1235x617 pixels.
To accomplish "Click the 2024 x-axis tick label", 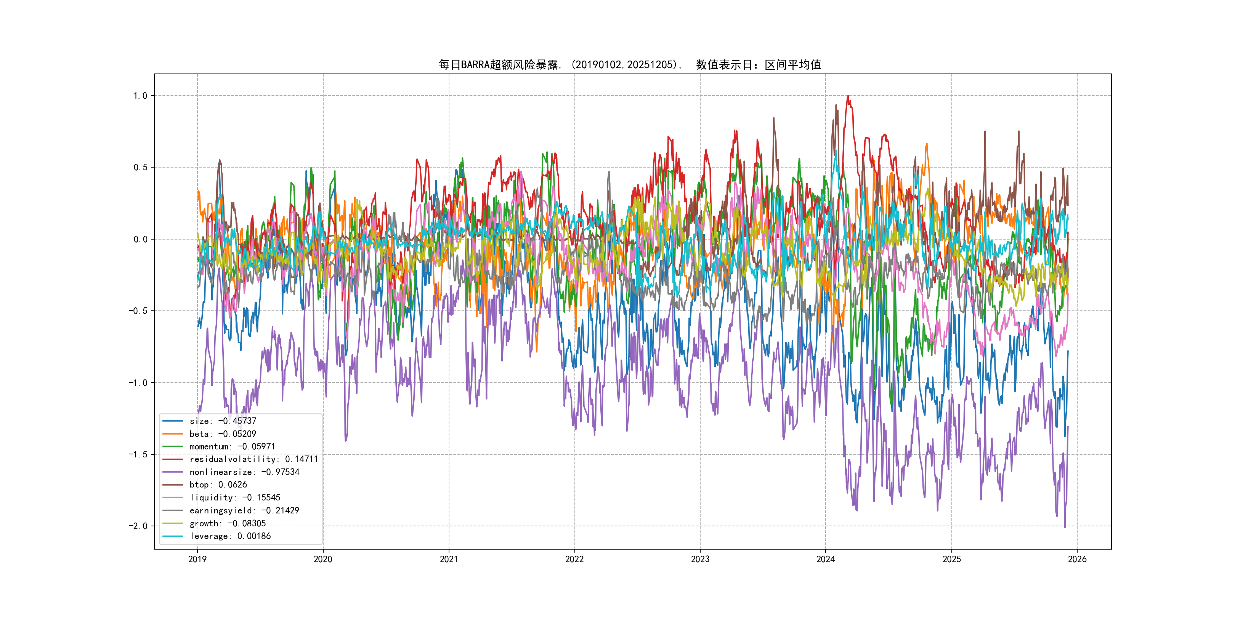I will [x=826, y=559].
